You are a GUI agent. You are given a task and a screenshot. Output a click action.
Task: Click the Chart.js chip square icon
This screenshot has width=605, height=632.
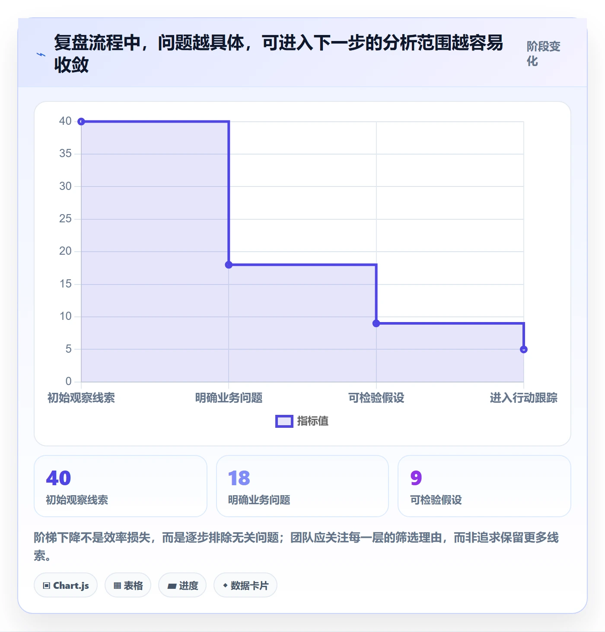click(47, 586)
